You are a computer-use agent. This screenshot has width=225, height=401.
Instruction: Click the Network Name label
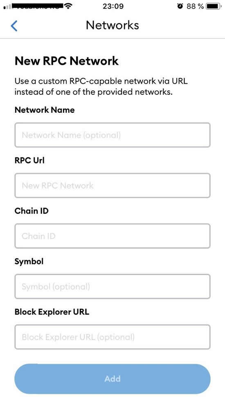(45, 110)
